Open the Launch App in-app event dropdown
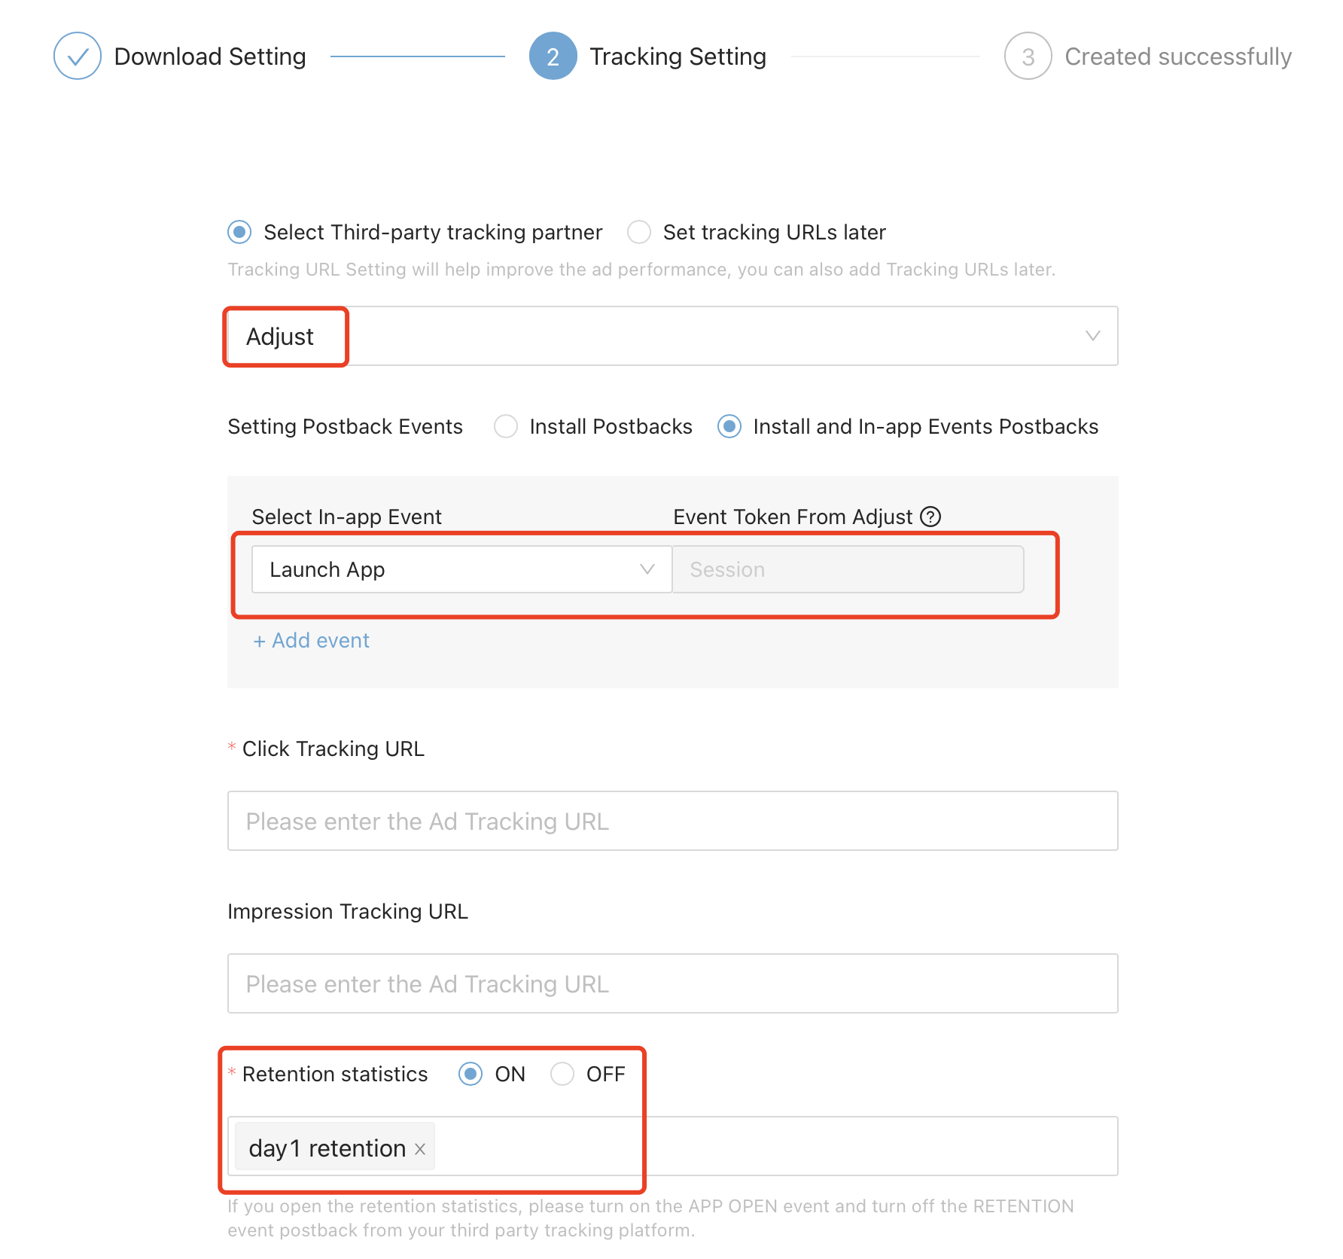The image size is (1343, 1259). click(461, 569)
